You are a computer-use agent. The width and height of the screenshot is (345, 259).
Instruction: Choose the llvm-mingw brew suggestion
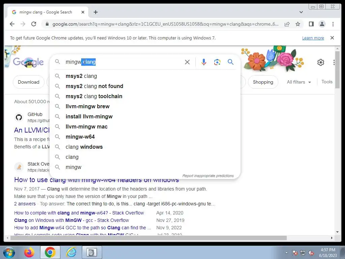[x=145, y=106]
